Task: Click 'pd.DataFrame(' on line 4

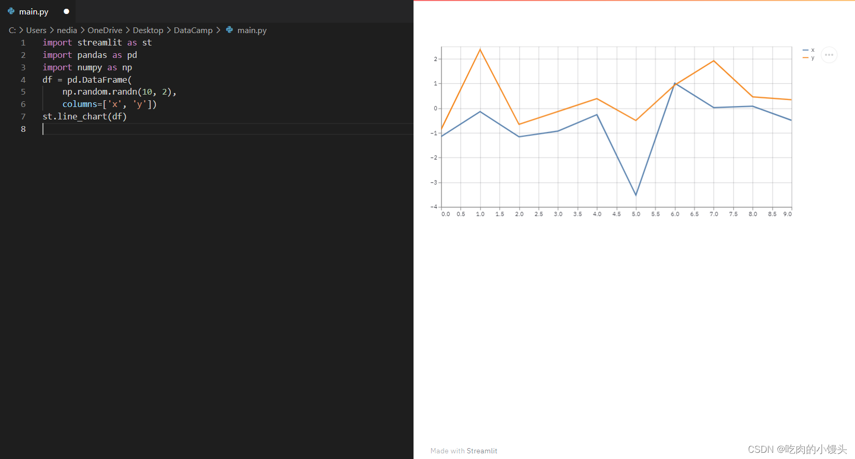Action: pyautogui.click(x=99, y=80)
